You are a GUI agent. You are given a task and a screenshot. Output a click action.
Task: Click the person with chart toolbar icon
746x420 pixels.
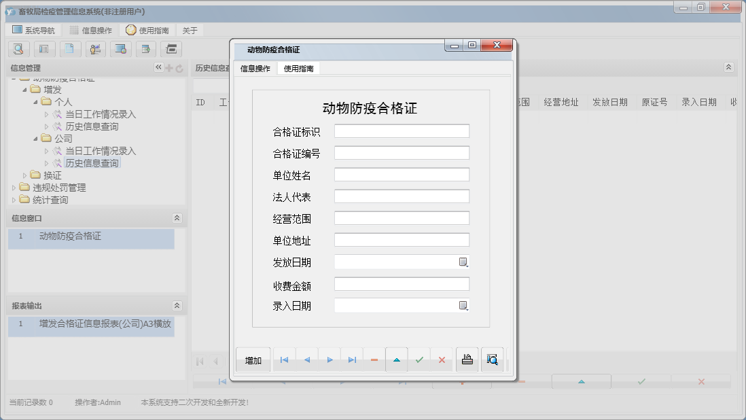(x=94, y=49)
